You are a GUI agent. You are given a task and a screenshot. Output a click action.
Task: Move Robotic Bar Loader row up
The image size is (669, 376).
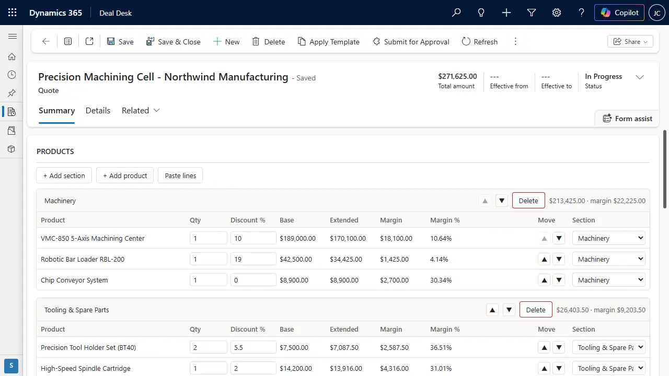click(x=544, y=259)
